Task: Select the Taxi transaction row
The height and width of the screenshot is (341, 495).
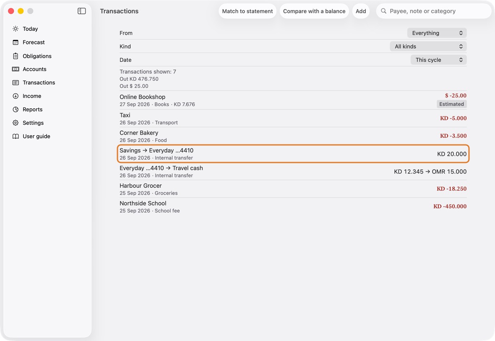Action: [293, 118]
